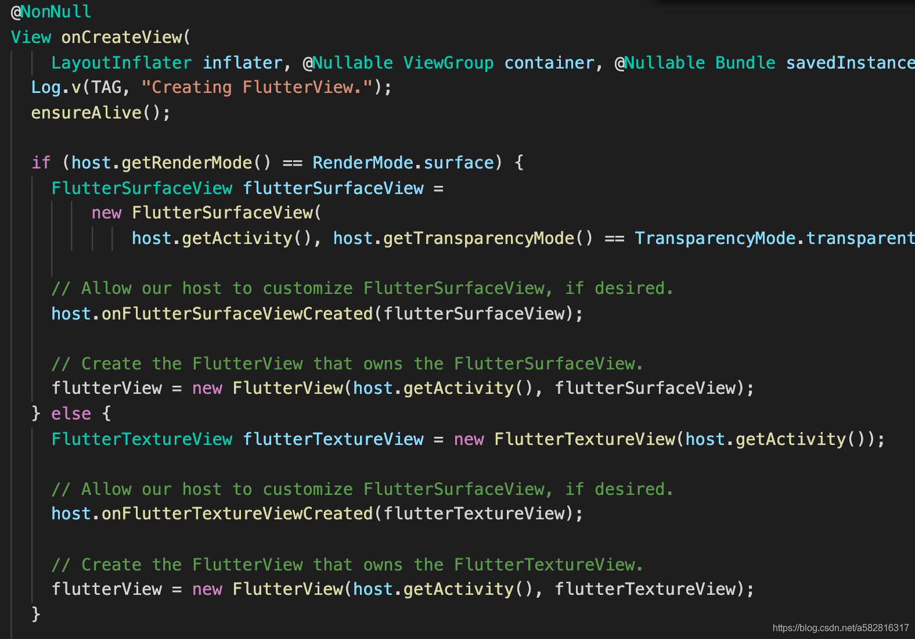915x639 pixels.
Task: Select the LayoutInflater type name
Action: pyautogui.click(x=121, y=63)
